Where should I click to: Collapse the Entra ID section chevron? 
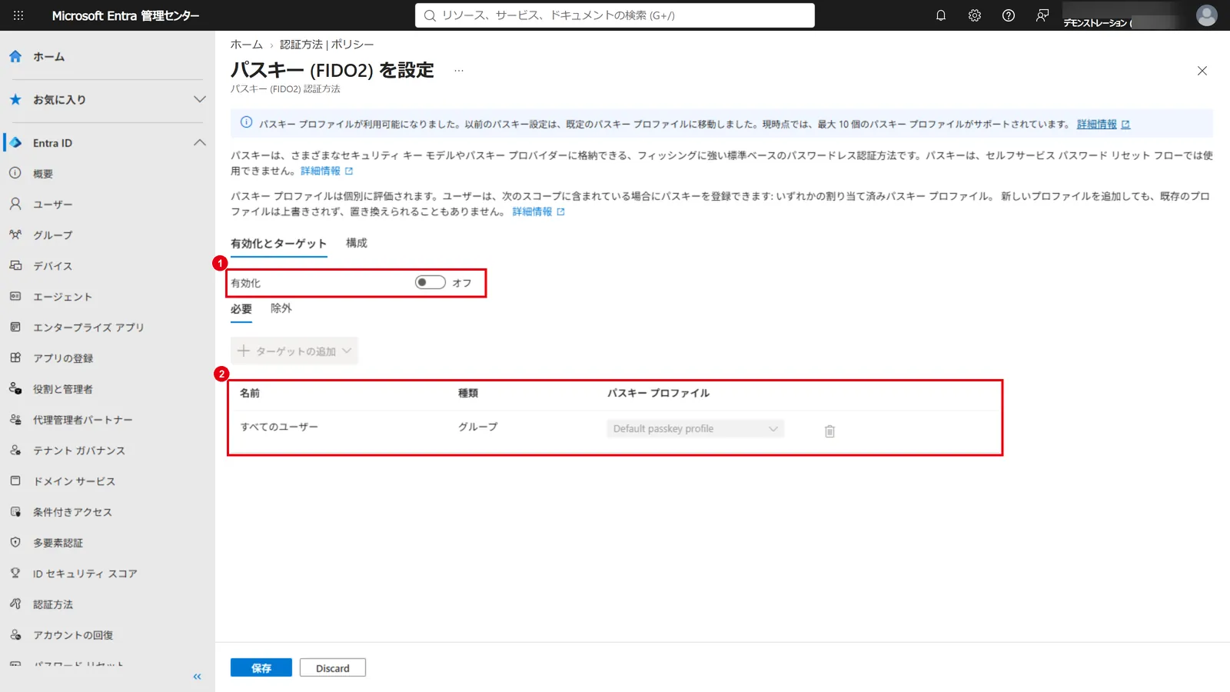click(x=200, y=142)
